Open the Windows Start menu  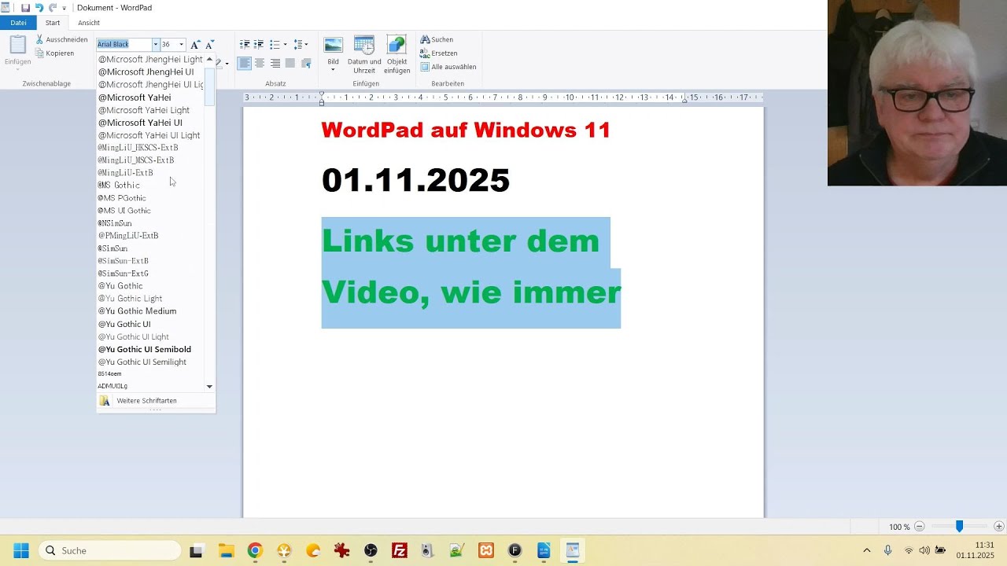click(21, 550)
